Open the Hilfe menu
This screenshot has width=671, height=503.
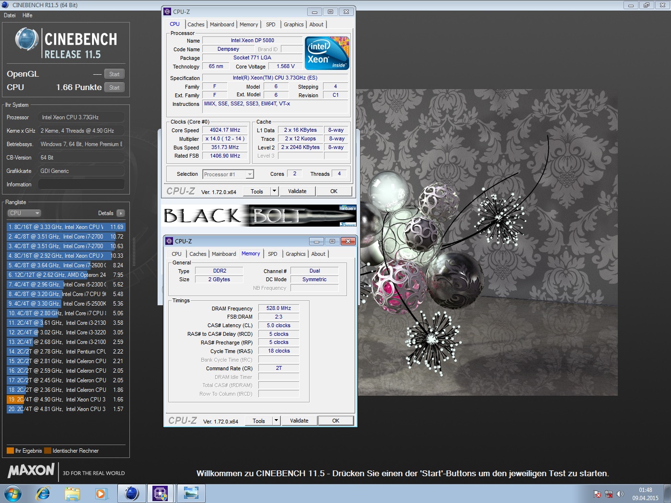pyautogui.click(x=27, y=15)
